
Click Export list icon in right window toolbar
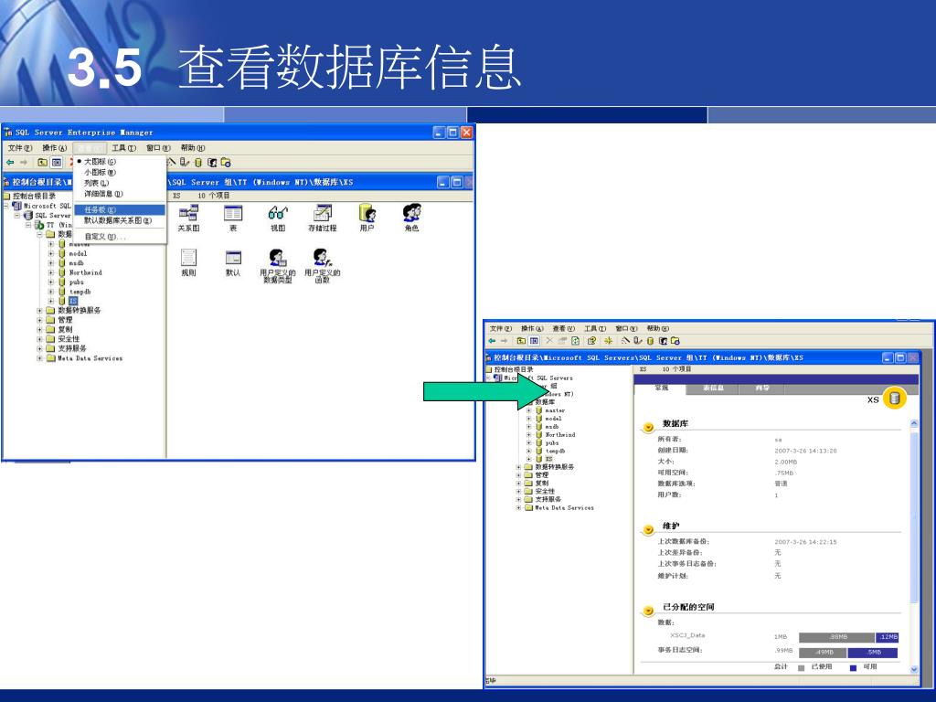(591, 341)
